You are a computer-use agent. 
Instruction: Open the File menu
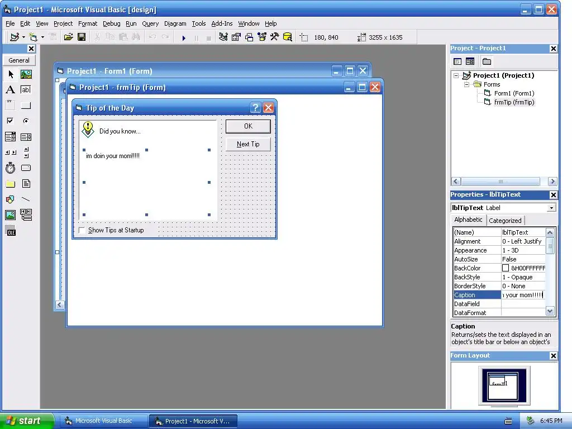click(x=10, y=23)
